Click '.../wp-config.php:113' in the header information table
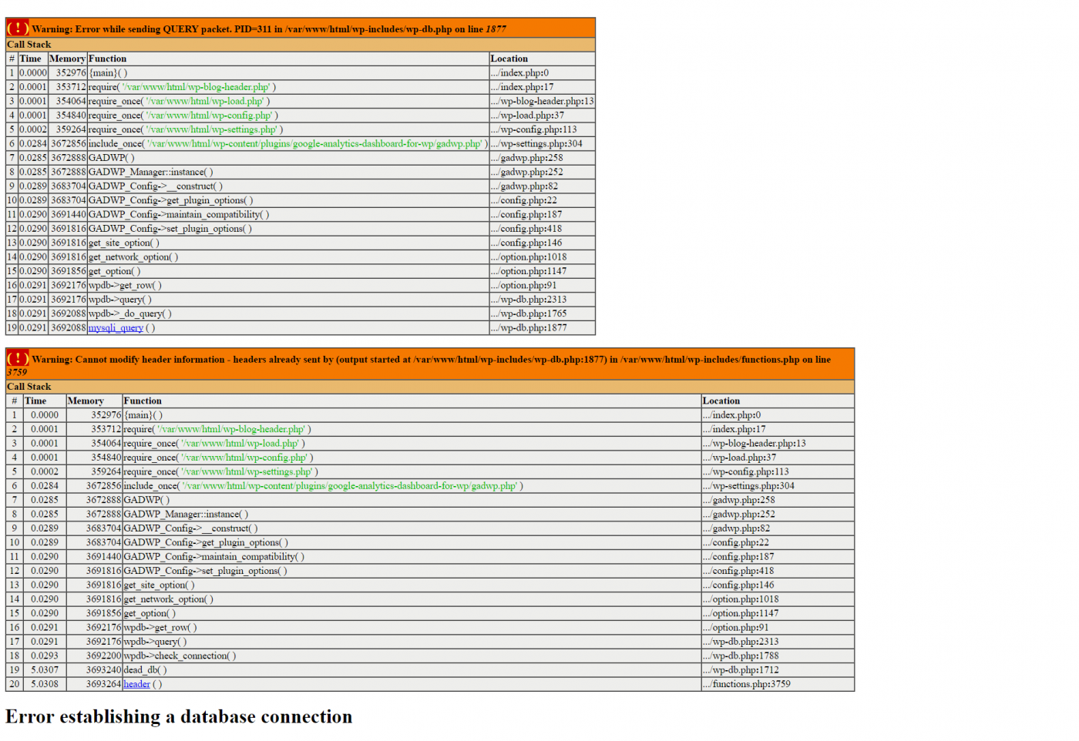 point(746,472)
